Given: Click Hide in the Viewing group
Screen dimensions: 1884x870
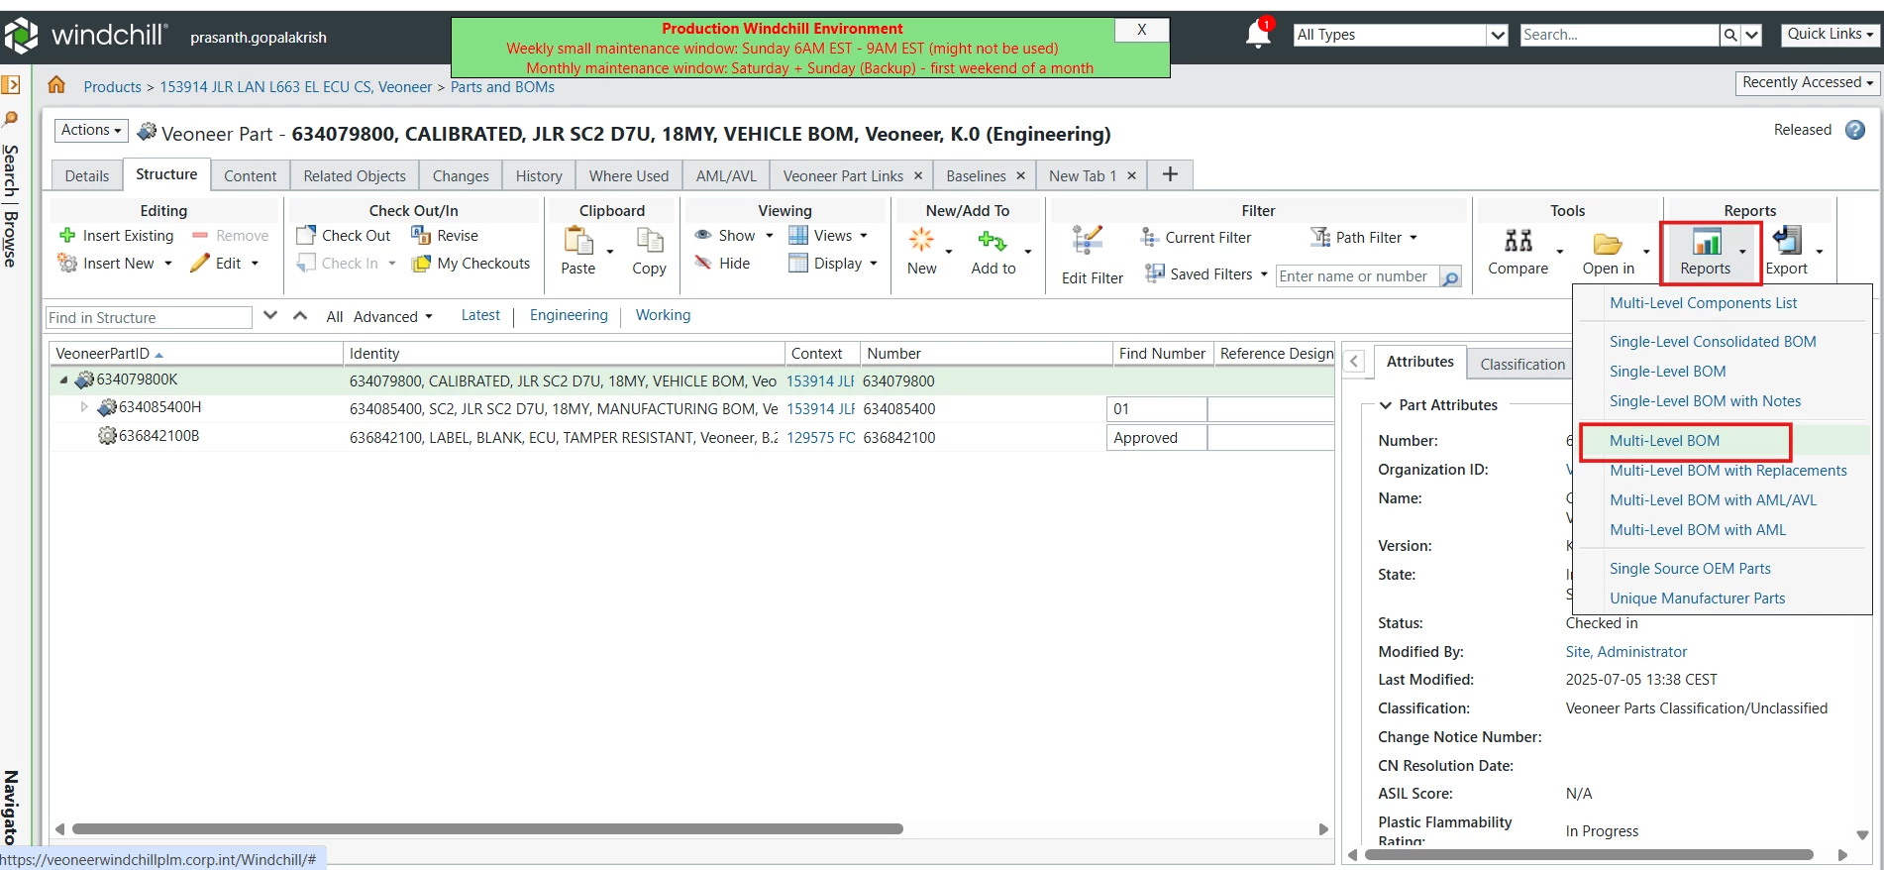Looking at the screenshot, I should coord(722,264).
